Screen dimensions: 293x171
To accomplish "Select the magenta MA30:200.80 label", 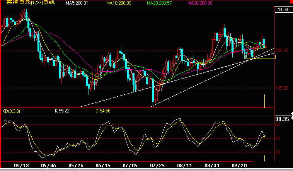I will coord(200,3).
